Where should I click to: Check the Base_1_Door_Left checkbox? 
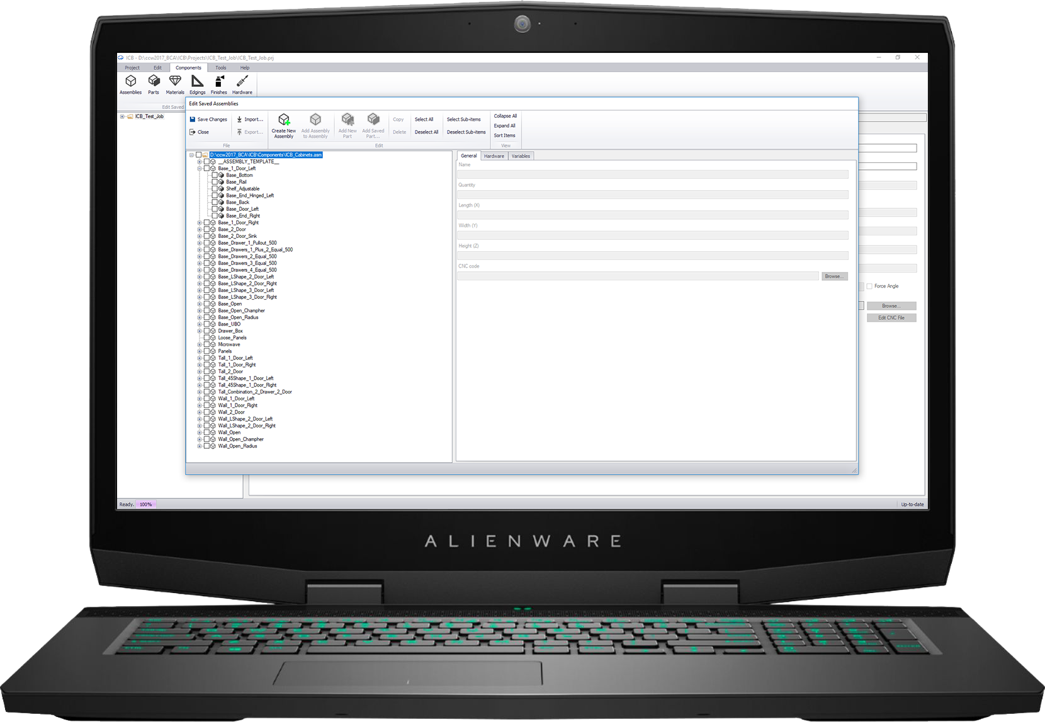(x=206, y=169)
